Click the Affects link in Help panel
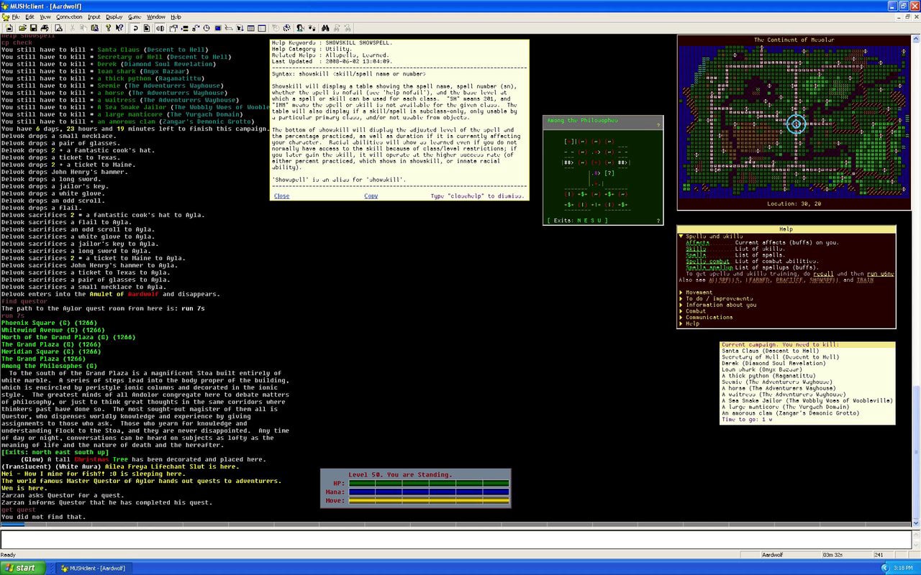The image size is (921, 575). coord(697,243)
